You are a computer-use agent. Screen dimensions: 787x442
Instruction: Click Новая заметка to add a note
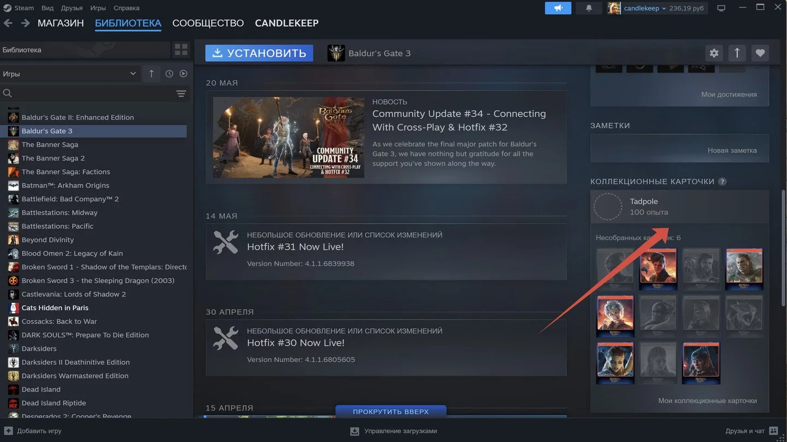732,150
